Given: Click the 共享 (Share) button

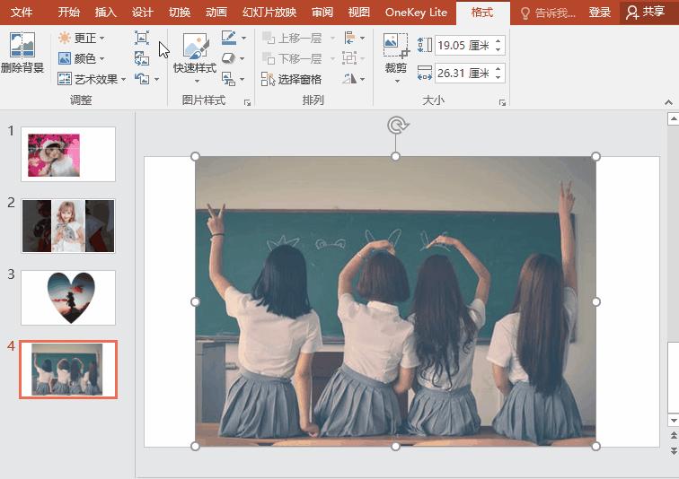Looking at the screenshot, I should coord(646,13).
